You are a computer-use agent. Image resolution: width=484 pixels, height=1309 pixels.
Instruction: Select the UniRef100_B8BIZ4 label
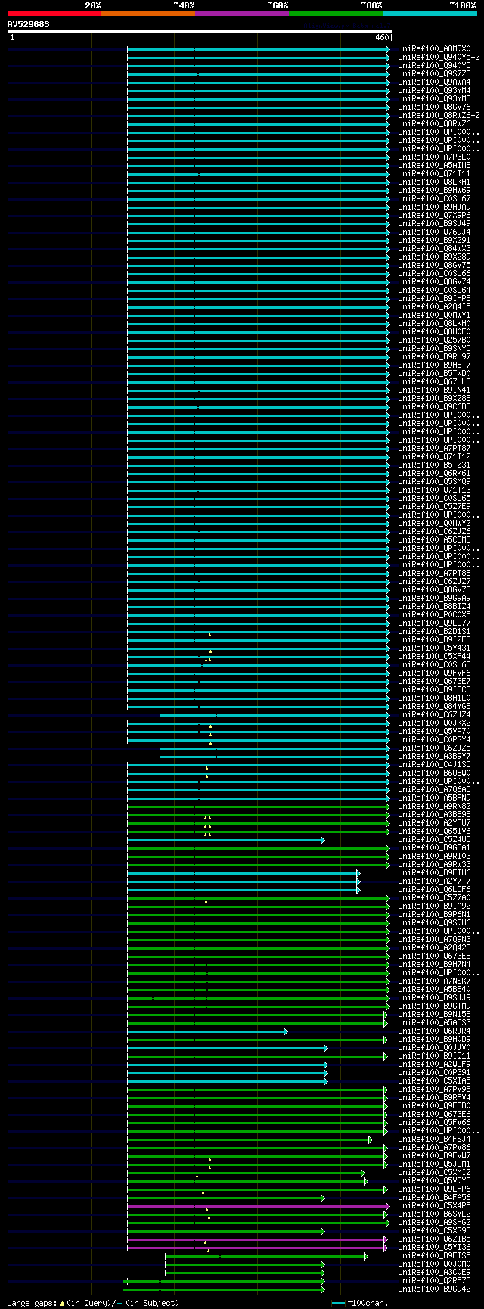click(x=433, y=607)
